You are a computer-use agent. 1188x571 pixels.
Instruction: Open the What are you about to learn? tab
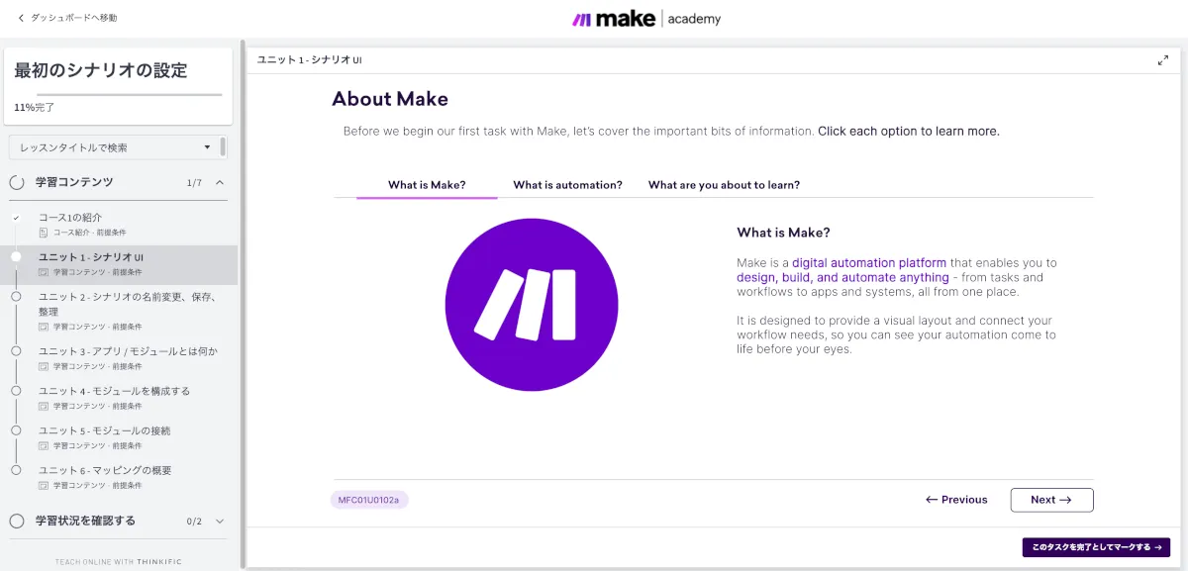[x=724, y=185]
